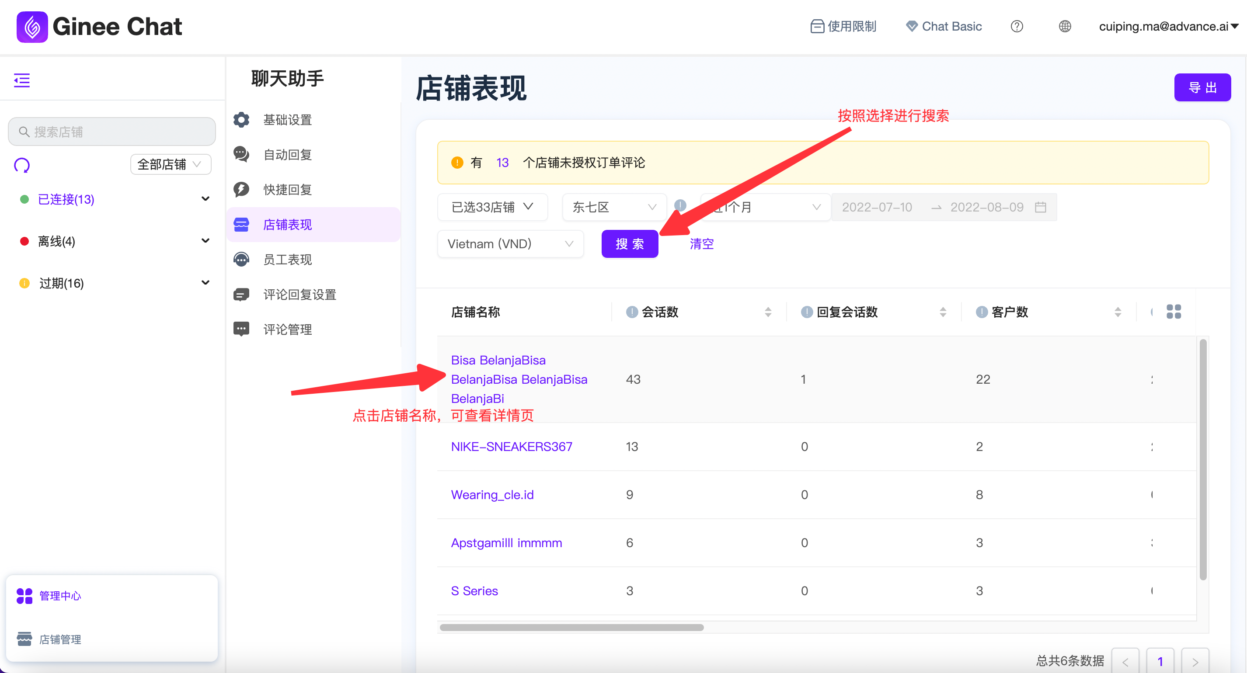Select 店铺表现 menu item
1247x673 pixels.
coord(313,225)
